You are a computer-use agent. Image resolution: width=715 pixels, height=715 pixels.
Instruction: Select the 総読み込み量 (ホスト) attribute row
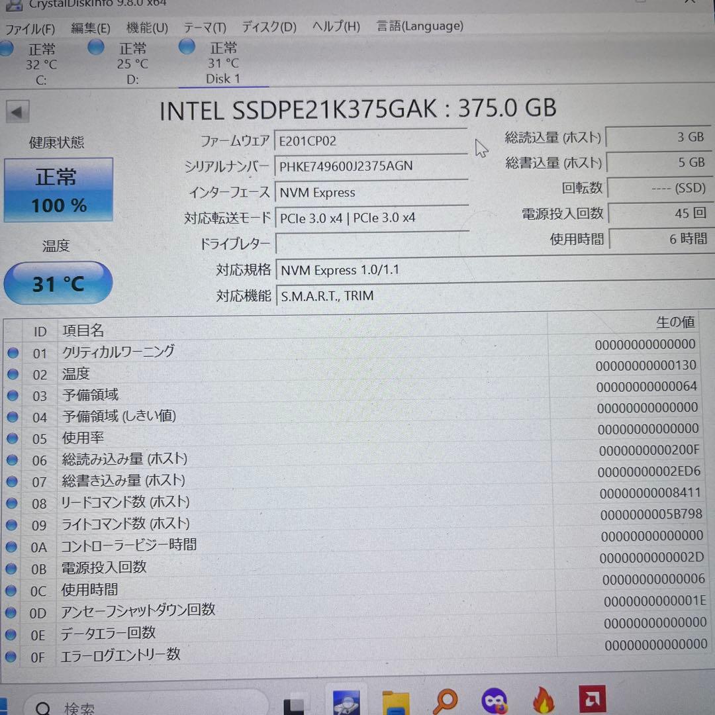(351, 456)
